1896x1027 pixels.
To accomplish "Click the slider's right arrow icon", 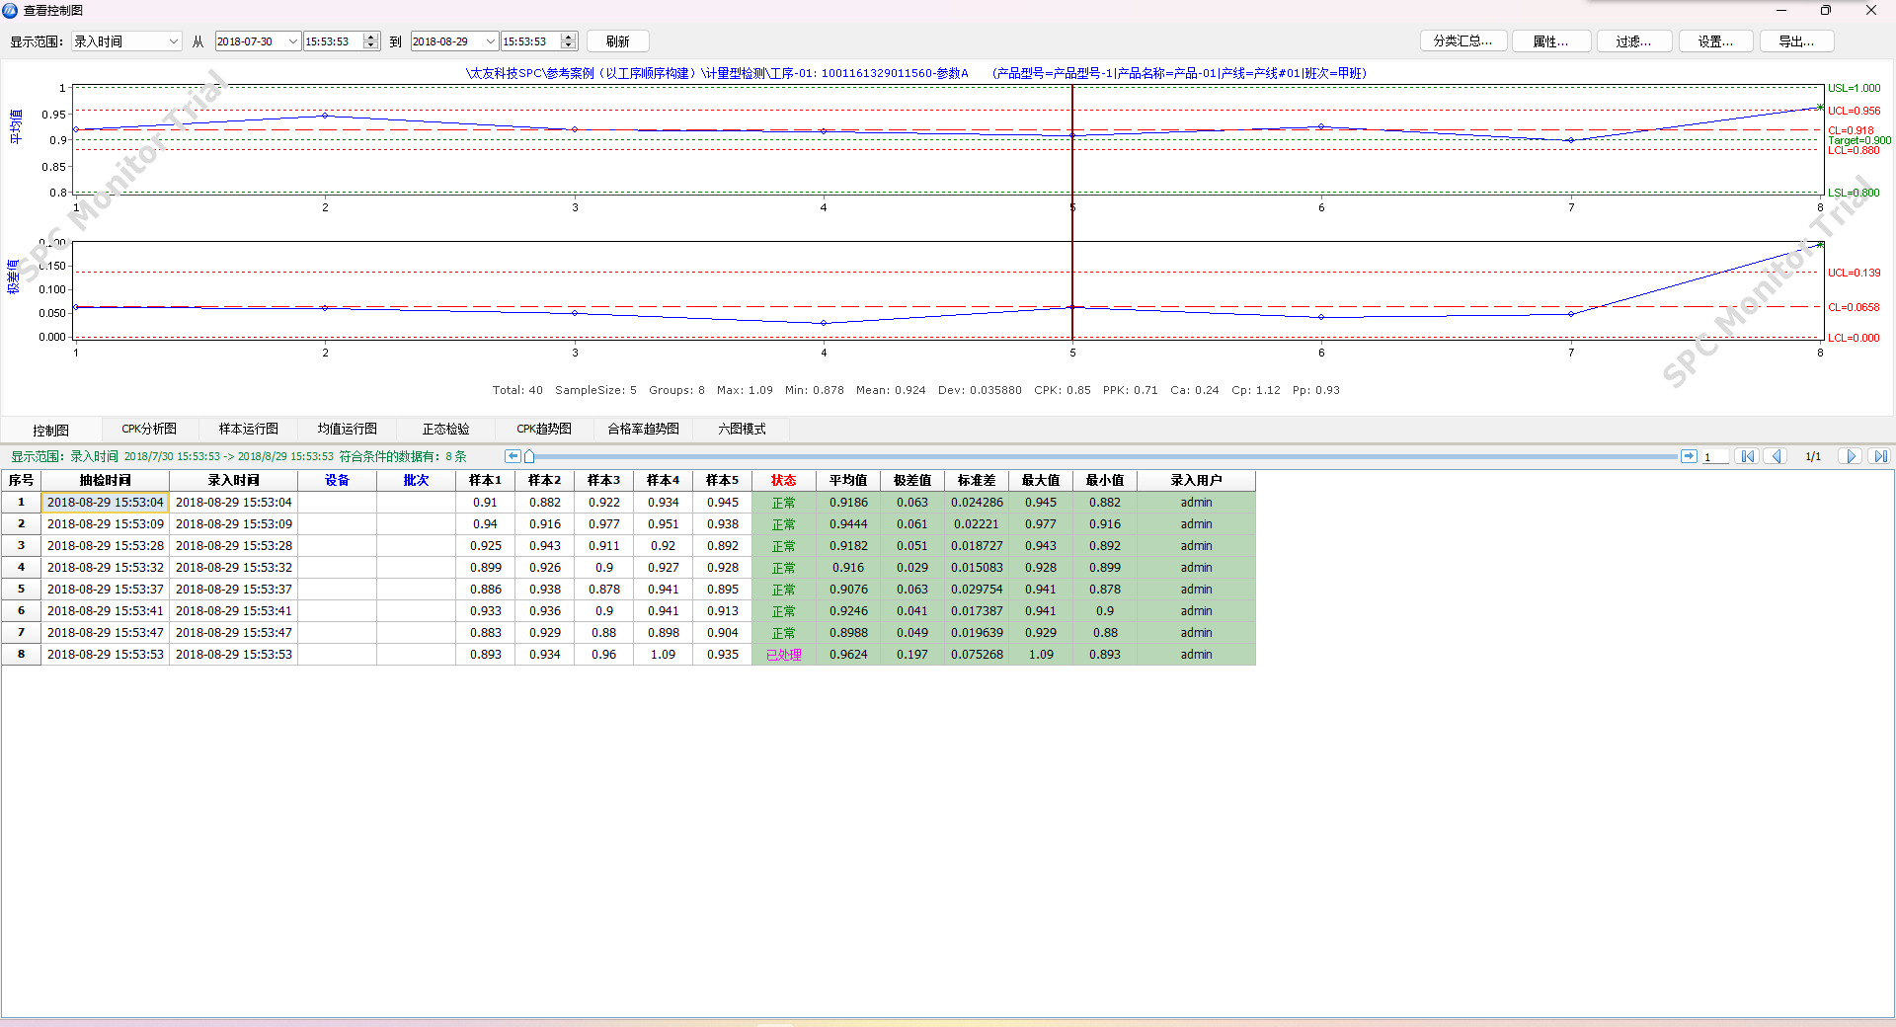I will [1689, 456].
